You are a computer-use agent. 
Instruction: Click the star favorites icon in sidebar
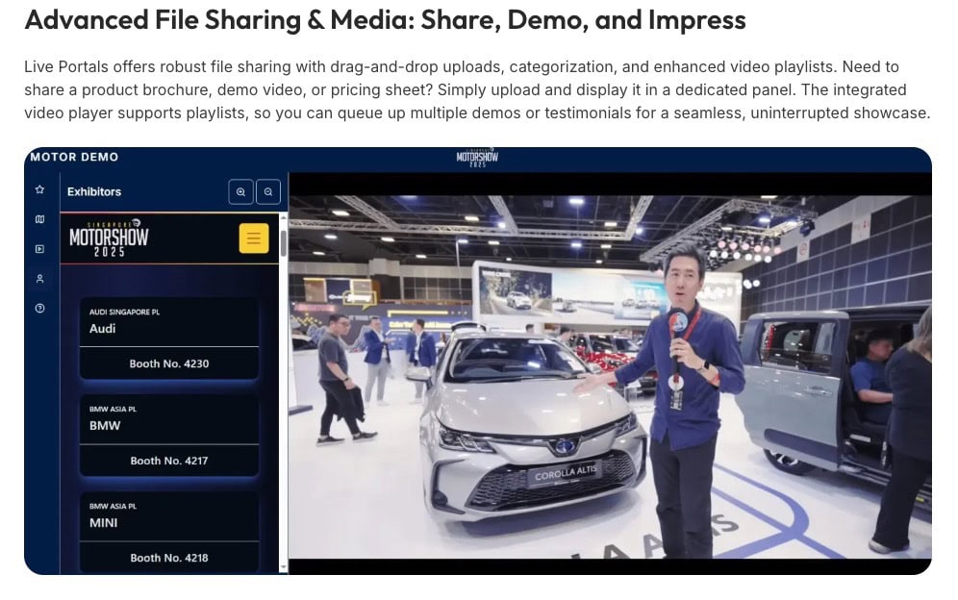(39, 190)
